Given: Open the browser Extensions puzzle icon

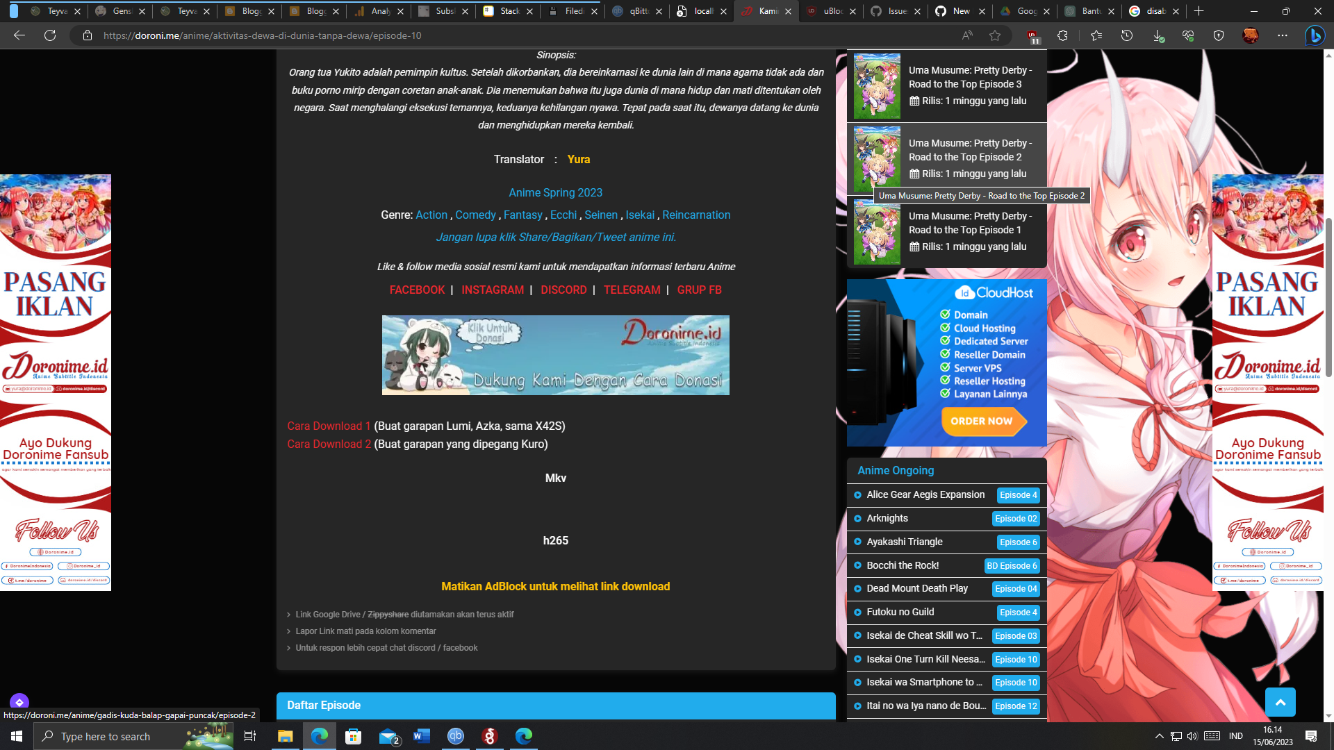Looking at the screenshot, I should point(1062,35).
